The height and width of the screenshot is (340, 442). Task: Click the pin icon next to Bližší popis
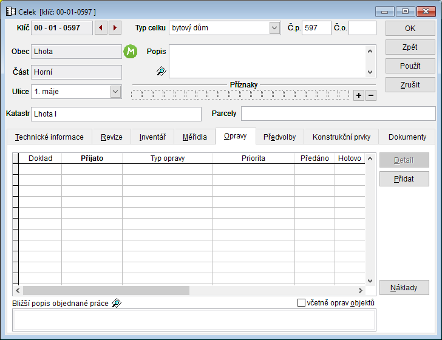(117, 303)
